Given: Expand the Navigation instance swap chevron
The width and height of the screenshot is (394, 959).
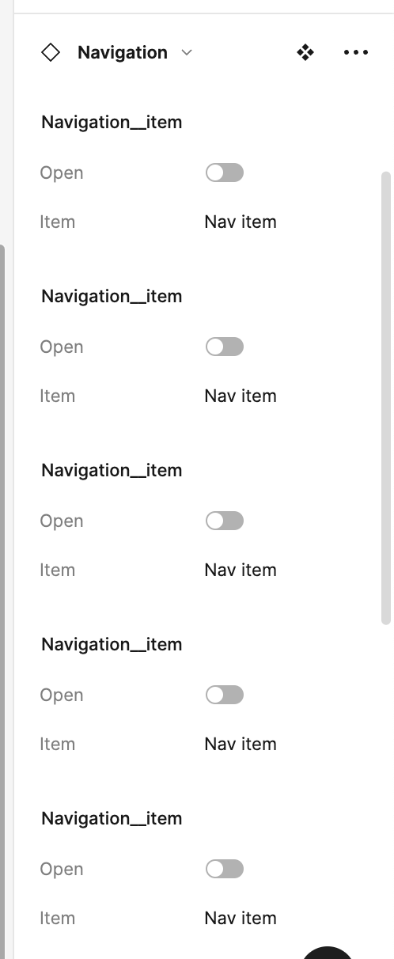Looking at the screenshot, I should click(x=187, y=53).
